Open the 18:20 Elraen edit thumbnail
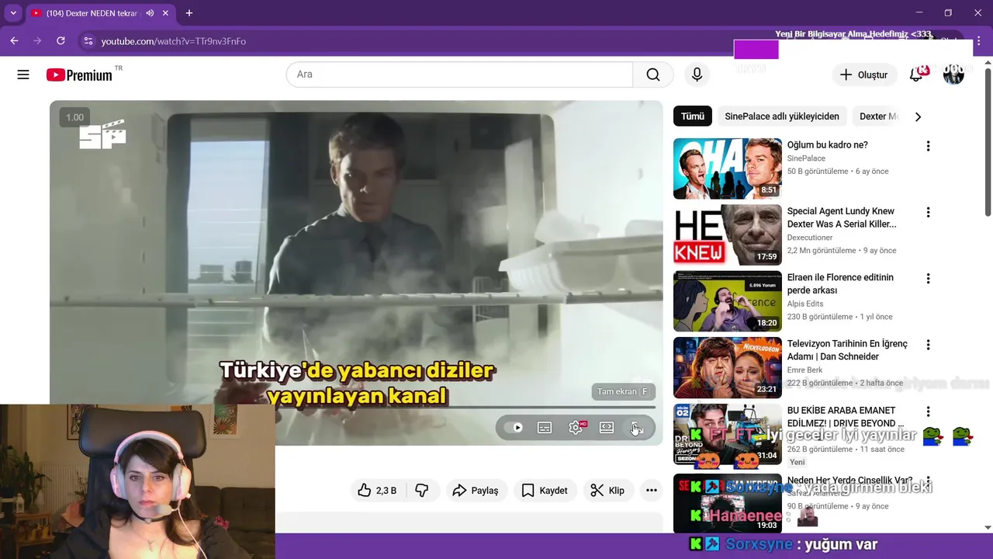Viewport: 993px width, 559px height. pyautogui.click(x=728, y=301)
